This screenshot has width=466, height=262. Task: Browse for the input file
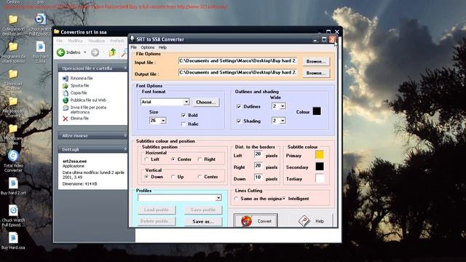(x=316, y=61)
